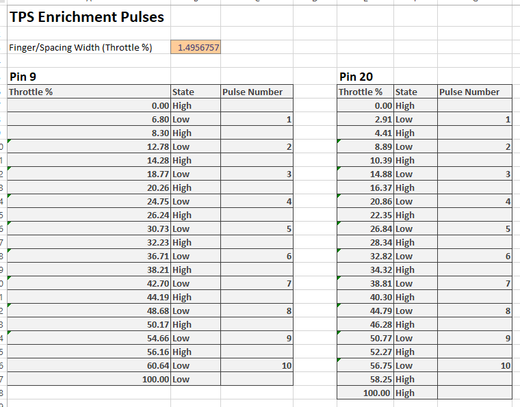Select Pin 9 final 100.00 cell
The image size is (520, 407).
pyautogui.click(x=89, y=379)
